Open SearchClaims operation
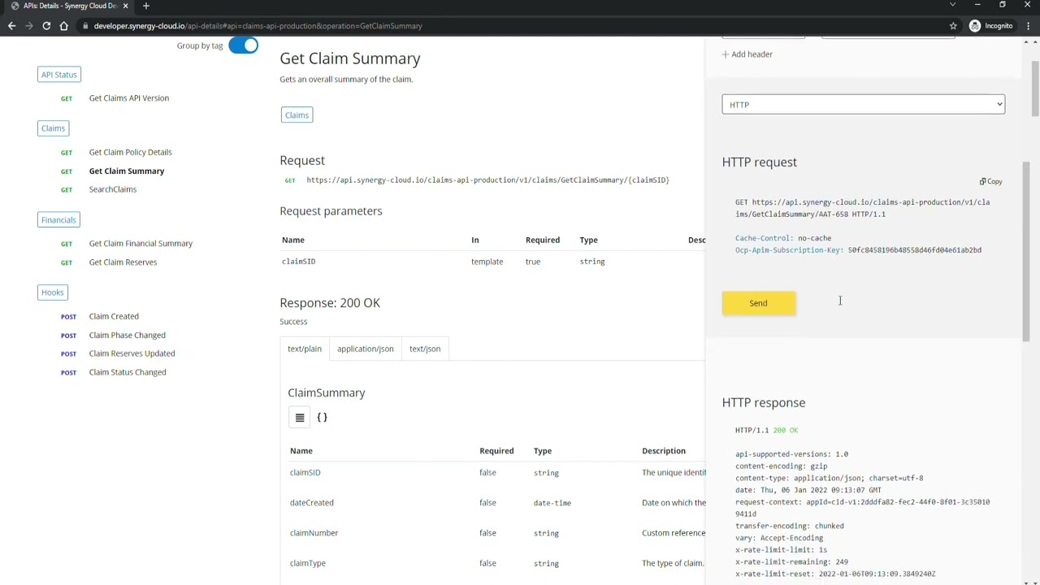 (x=113, y=189)
